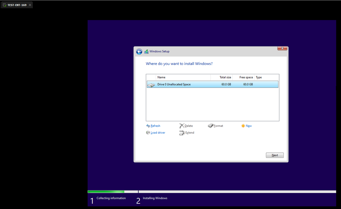Screen dimensions: 341x209
Task: Click the New link
Action: (249, 126)
